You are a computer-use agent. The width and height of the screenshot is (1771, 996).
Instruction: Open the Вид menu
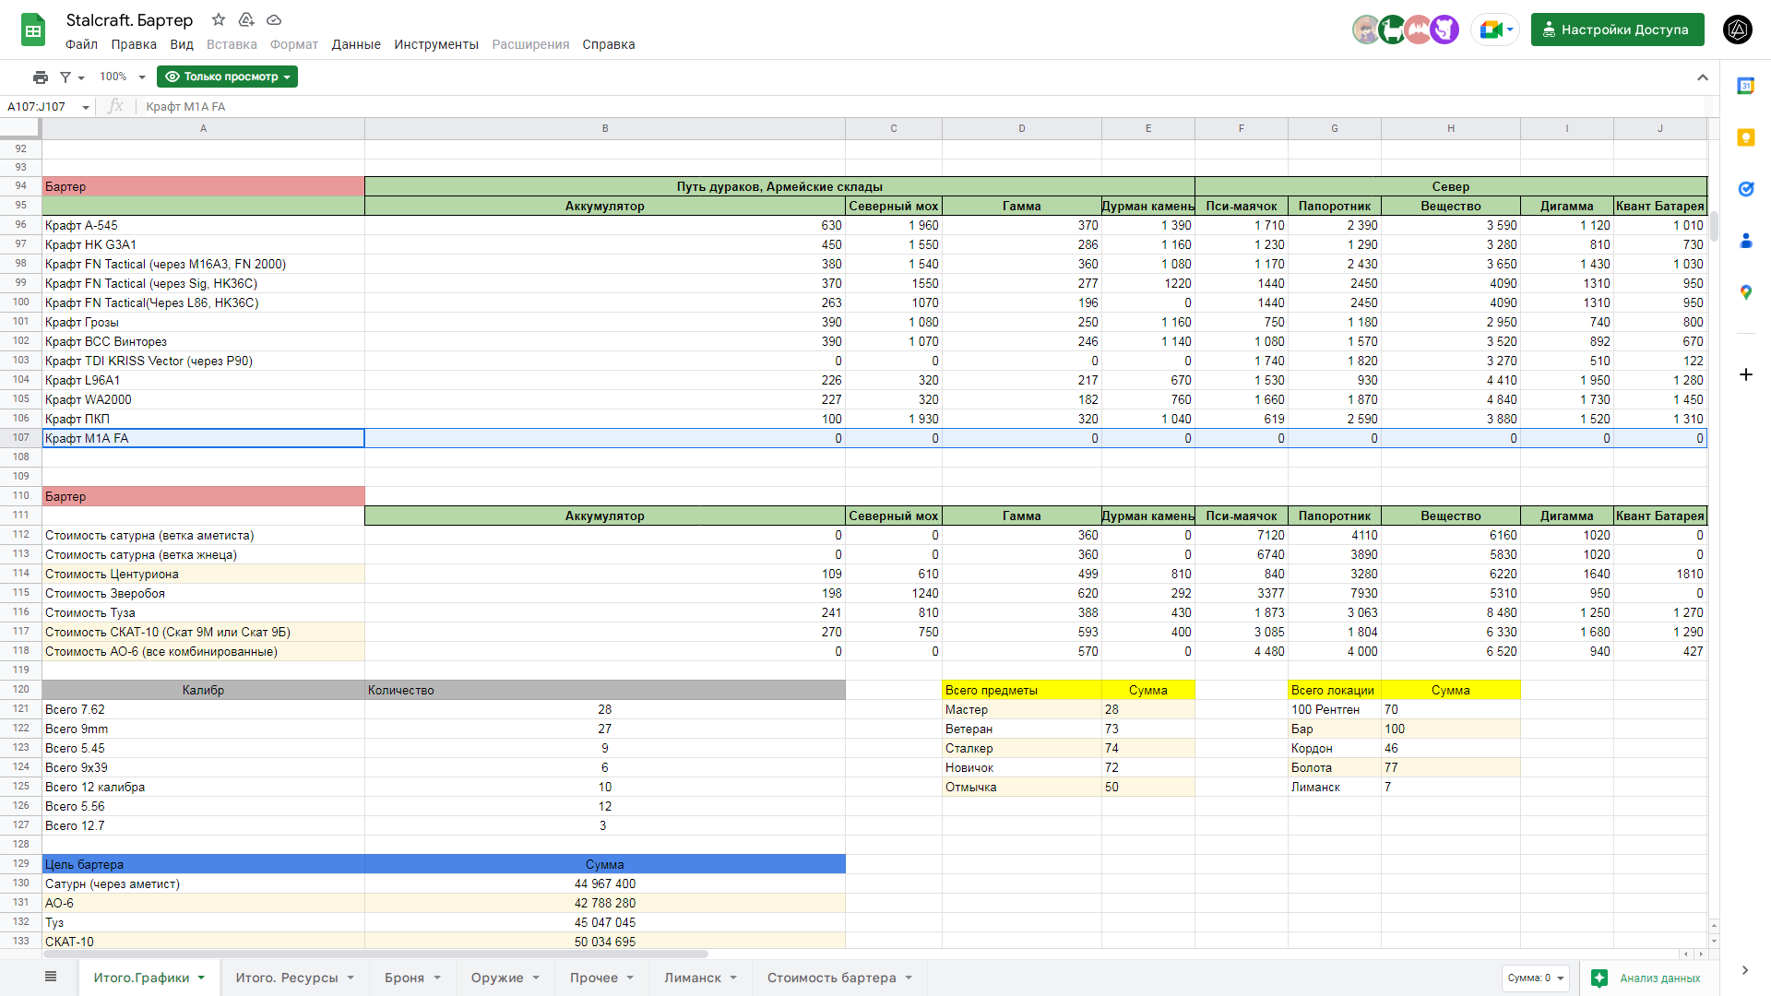(182, 44)
